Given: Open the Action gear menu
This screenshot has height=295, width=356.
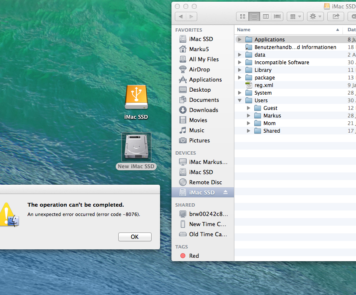Looking at the screenshot, I should tap(315, 16).
